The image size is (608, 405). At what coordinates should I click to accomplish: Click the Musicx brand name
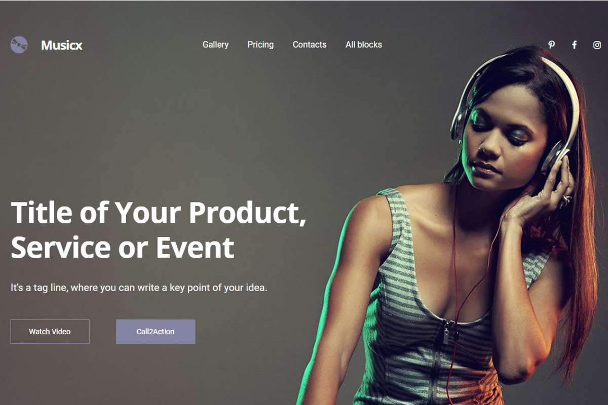click(x=61, y=45)
